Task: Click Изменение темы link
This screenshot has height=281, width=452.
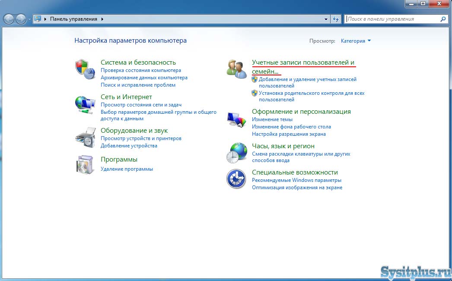Action: 272,119
